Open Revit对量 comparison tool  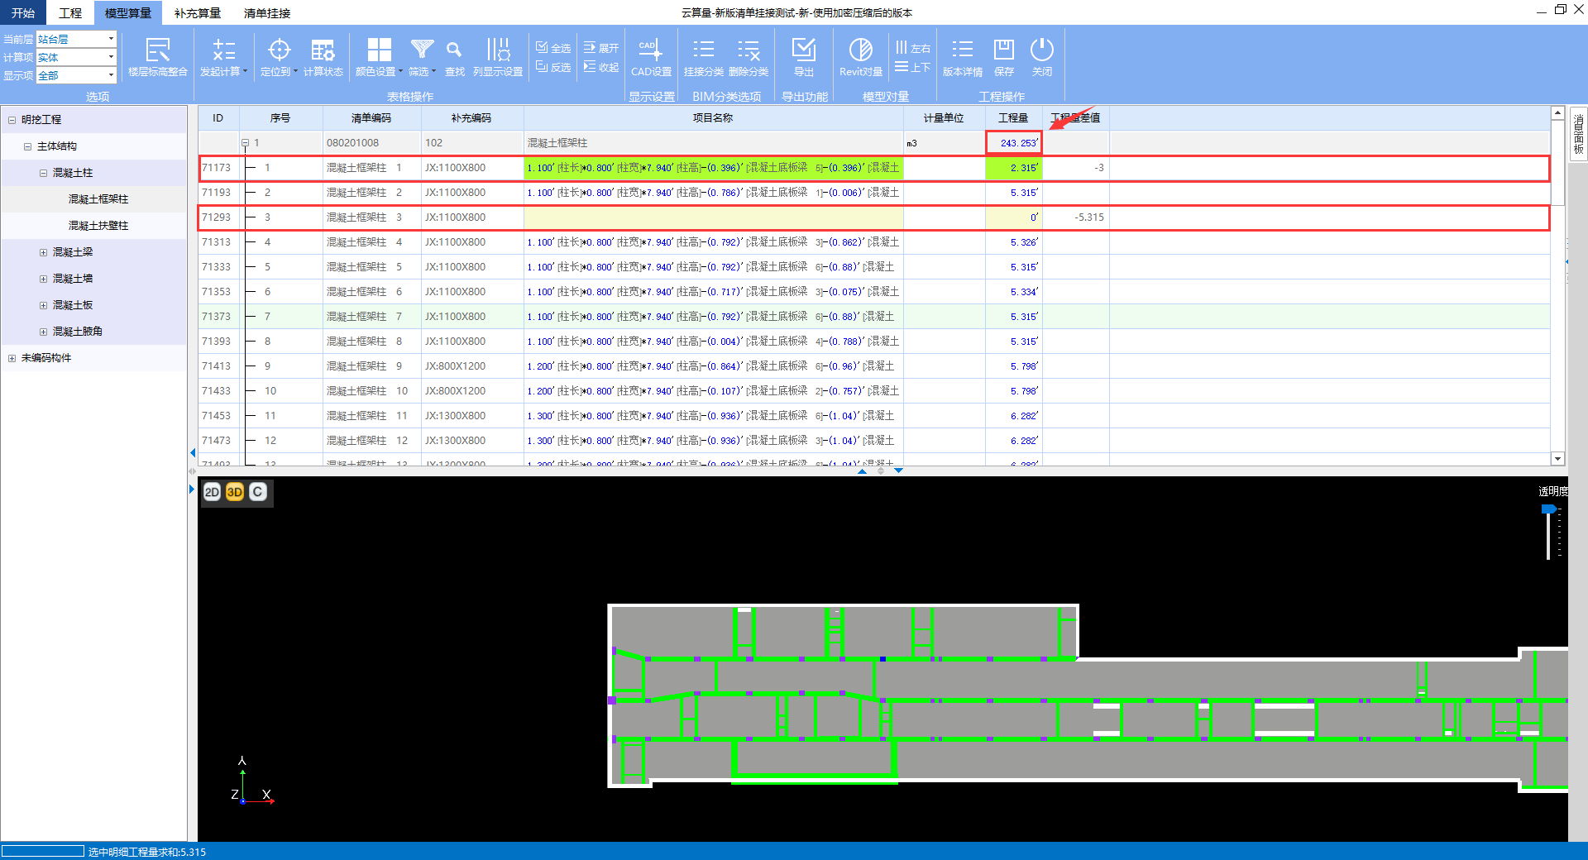coord(861,56)
